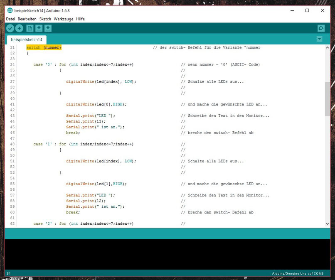The width and height of the screenshot is (335, 280).
Task: Click the Verify (checkmark) toolbar button
Action: point(10,28)
